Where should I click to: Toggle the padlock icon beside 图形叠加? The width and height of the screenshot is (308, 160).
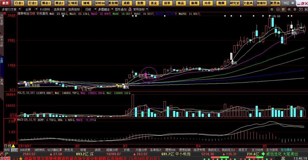(130, 9)
